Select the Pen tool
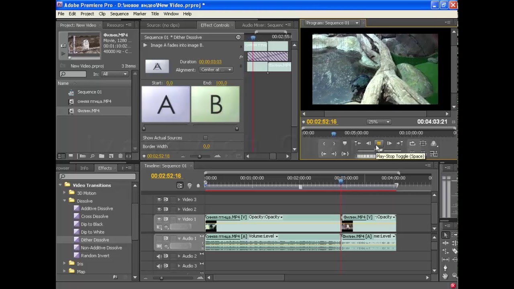The height and width of the screenshot is (289, 514). click(445, 268)
